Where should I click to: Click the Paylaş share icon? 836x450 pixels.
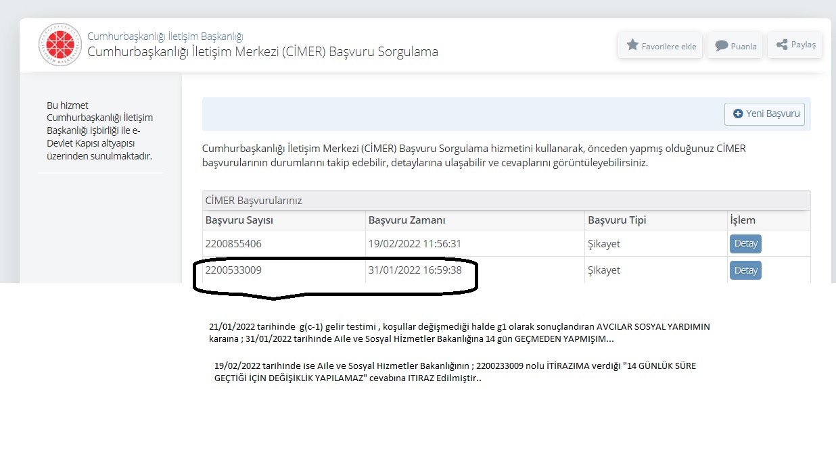click(782, 45)
